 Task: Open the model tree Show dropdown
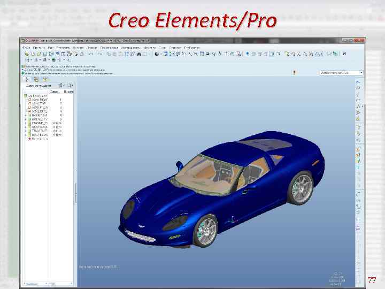61,86
